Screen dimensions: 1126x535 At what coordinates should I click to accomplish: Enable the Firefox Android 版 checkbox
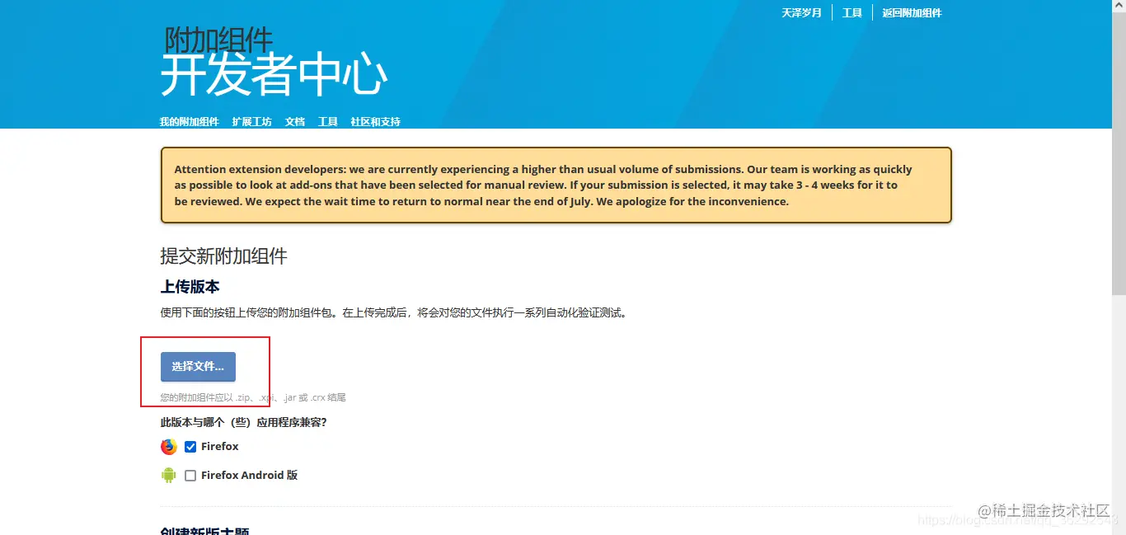coord(190,476)
